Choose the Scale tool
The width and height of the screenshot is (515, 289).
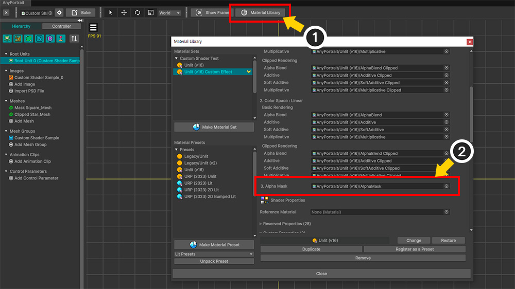point(151,13)
